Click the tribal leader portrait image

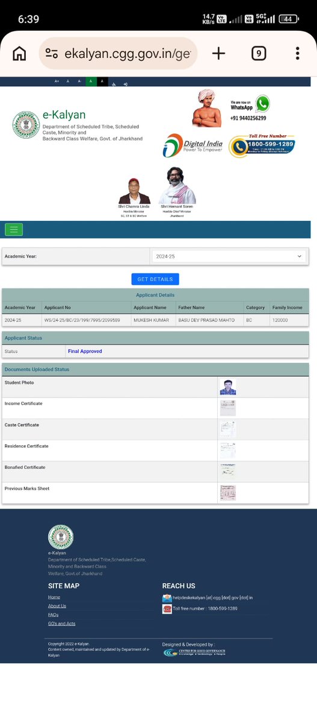(x=207, y=108)
